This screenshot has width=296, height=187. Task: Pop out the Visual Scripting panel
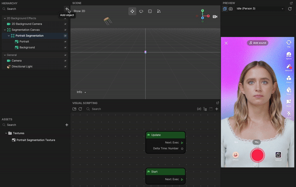(218, 103)
